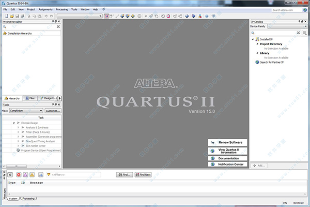
Task: Toggle the yellow warning message filter
Action: point(32,175)
